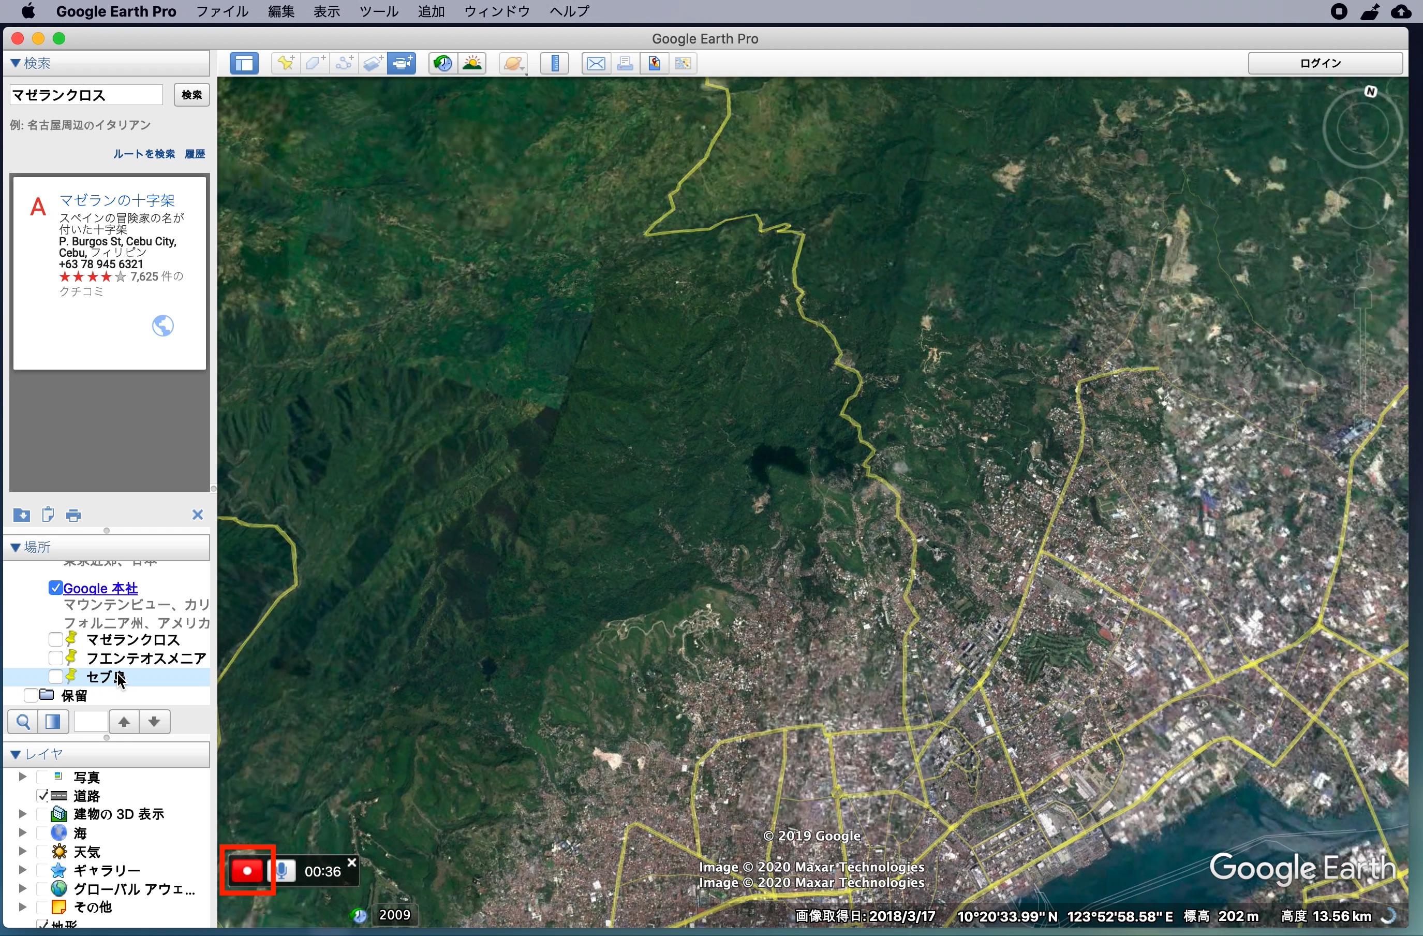Toggle the sidebar panel button

244,63
